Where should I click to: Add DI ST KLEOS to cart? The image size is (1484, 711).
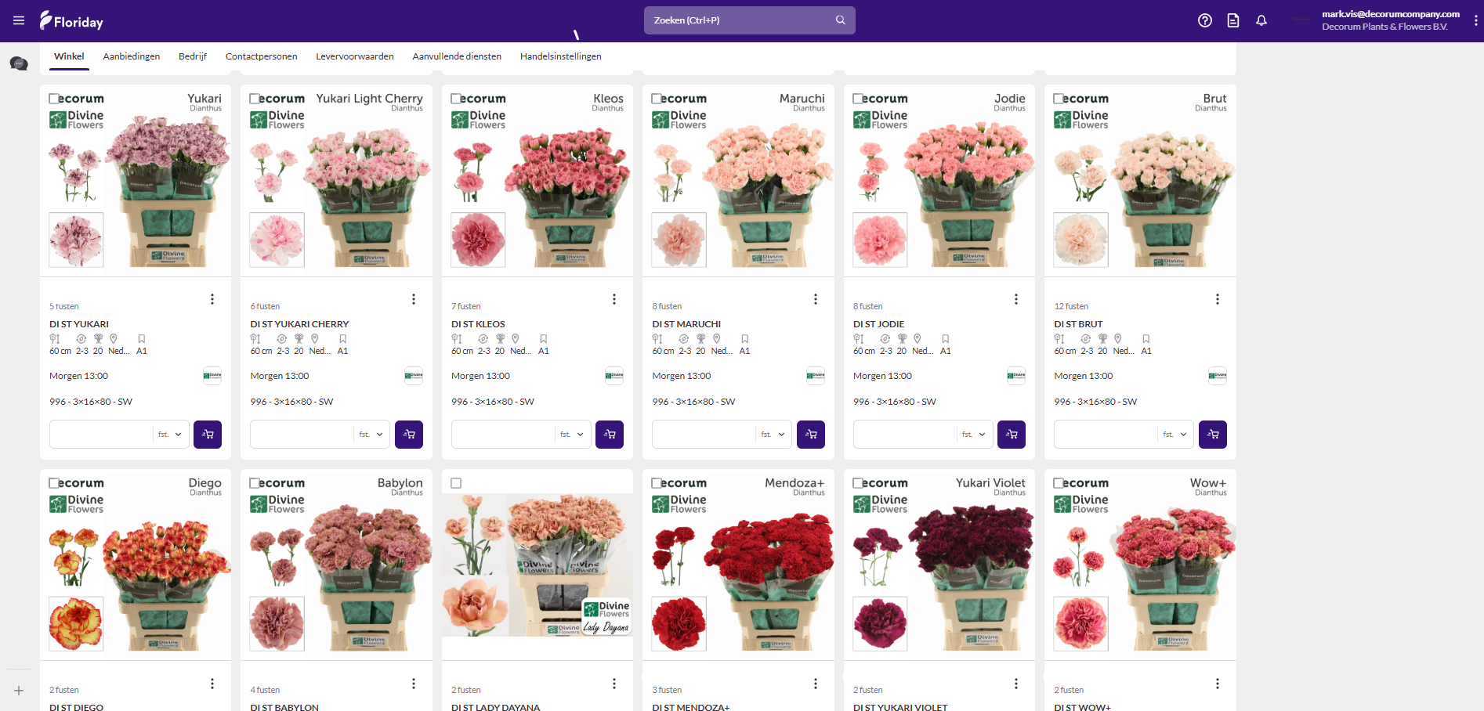610,435
